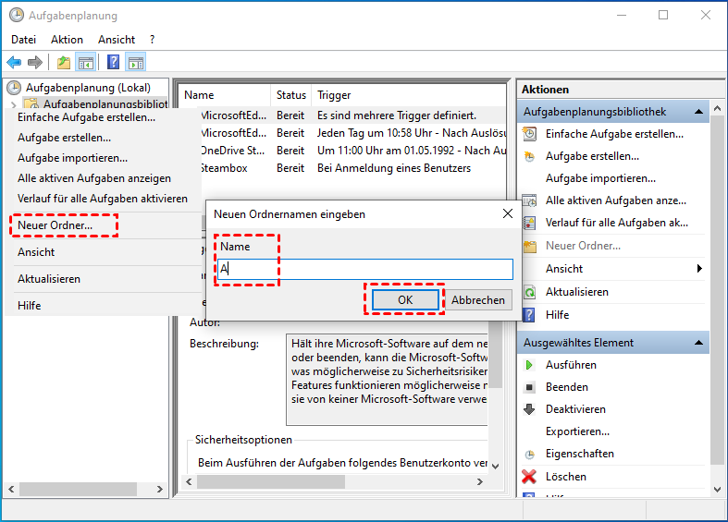Viewport: 728px width, 522px height.
Task: Open the ? help menu
Action: pos(153,40)
